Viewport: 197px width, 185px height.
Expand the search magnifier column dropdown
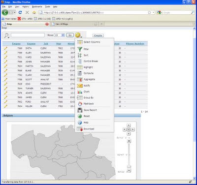click(6, 35)
